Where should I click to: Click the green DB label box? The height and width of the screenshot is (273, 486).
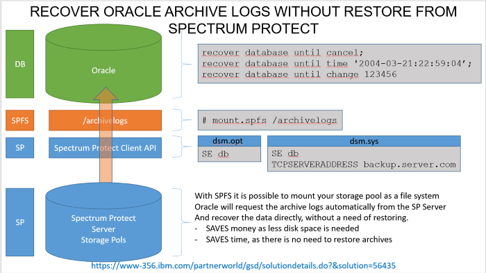pyautogui.click(x=20, y=64)
